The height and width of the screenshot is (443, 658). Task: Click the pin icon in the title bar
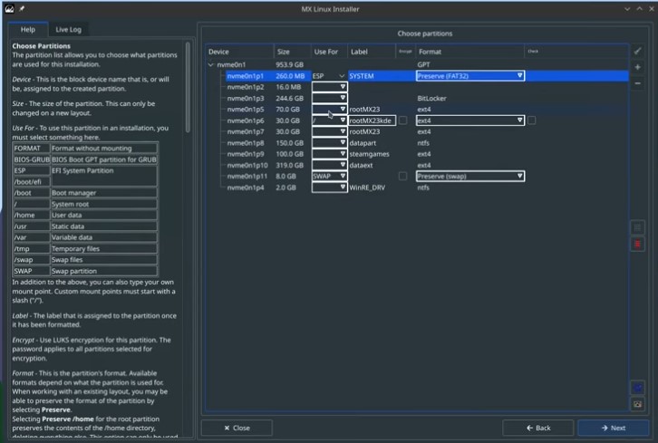point(22,8)
